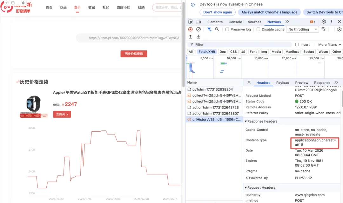This screenshot has width=343, height=203.
Task: Open network search magnifier
Action: coord(217,29)
